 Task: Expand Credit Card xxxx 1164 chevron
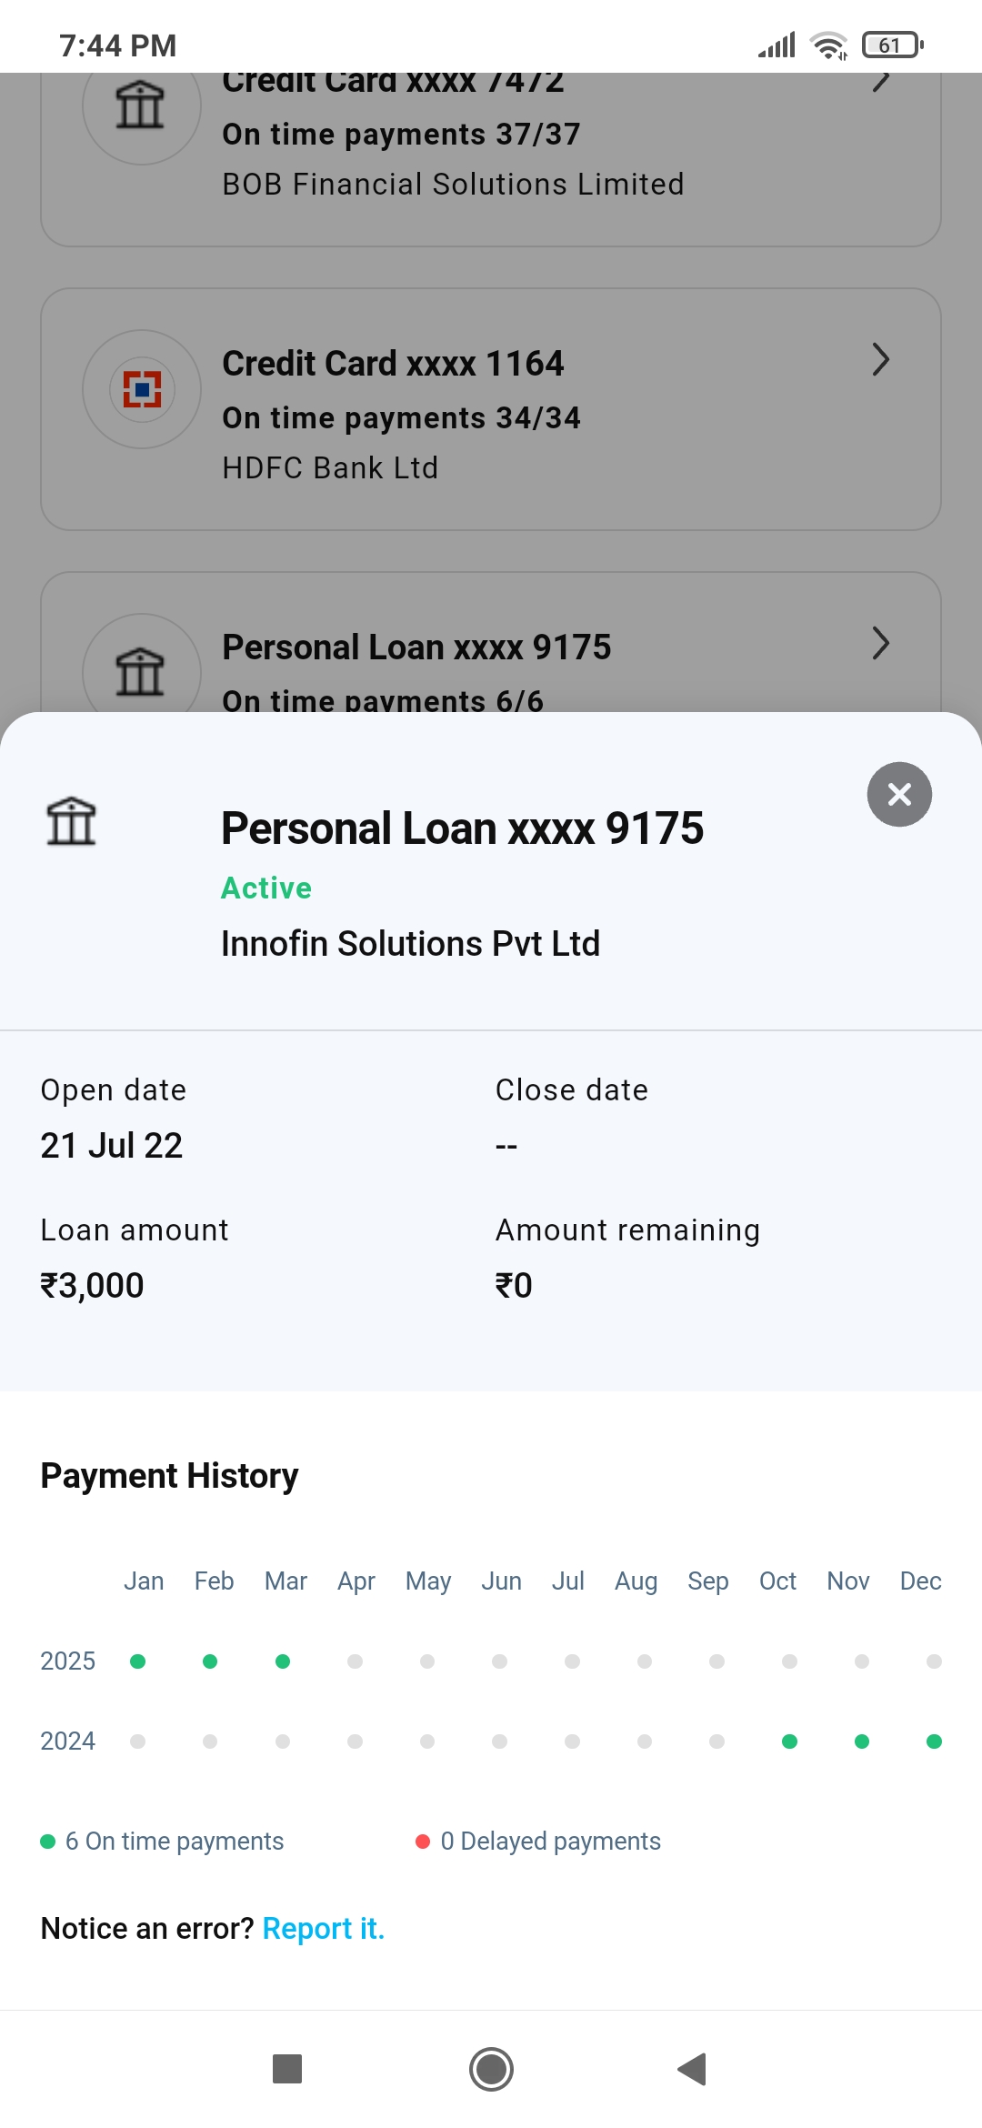[x=880, y=359]
